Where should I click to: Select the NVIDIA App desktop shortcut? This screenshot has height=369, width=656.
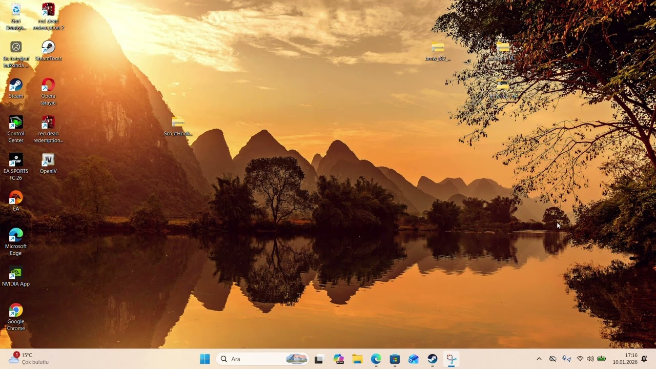pyautogui.click(x=16, y=276)
